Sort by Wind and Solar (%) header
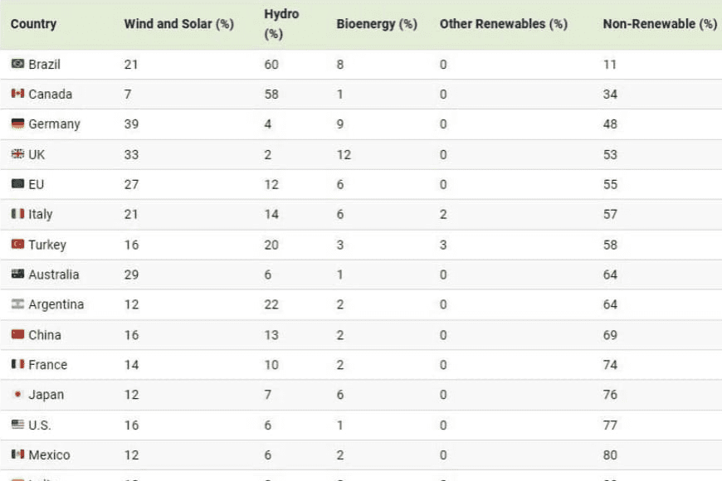 tap(178, 24)
